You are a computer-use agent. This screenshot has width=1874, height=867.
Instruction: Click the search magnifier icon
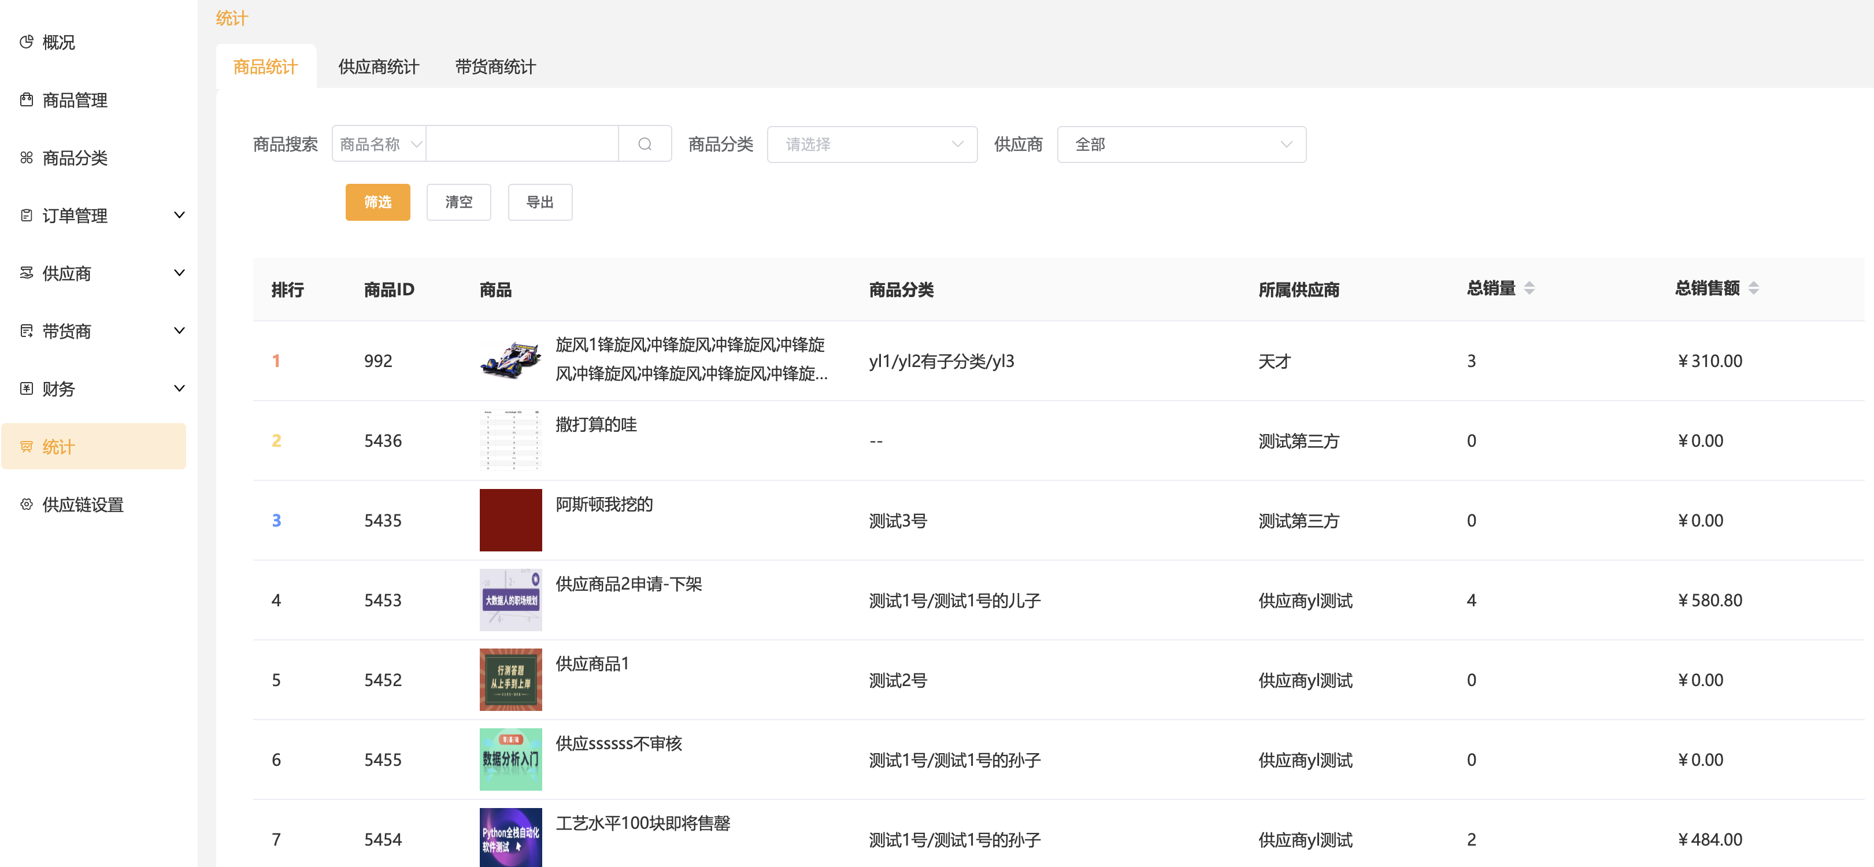(644, 144)
